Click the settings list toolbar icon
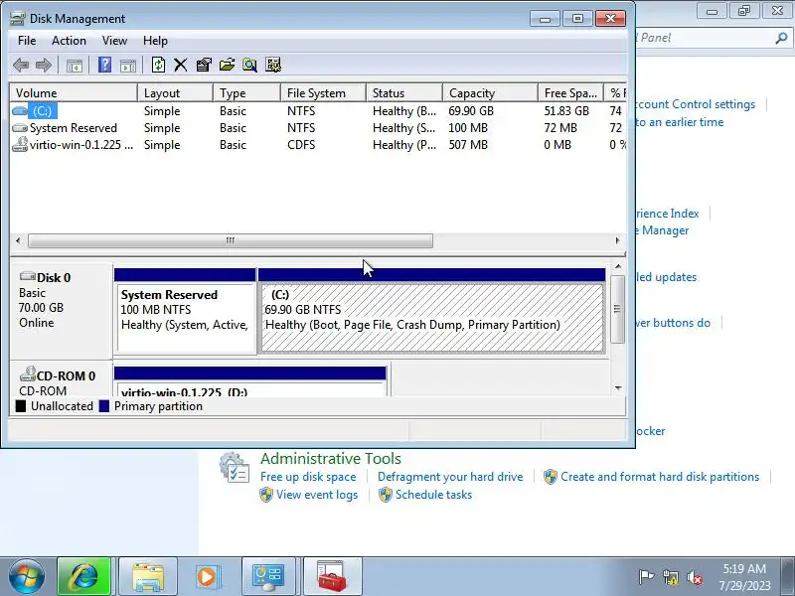The image size is (795, 596). click(x=272, y=65)
